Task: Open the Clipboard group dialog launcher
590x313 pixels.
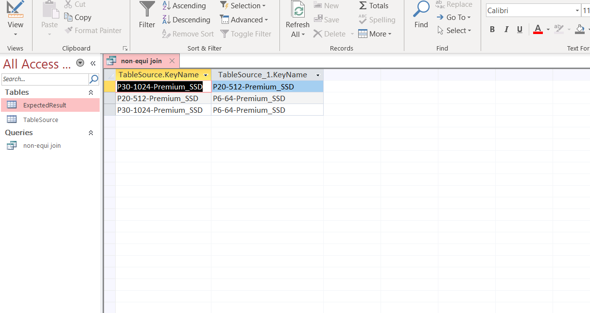Action: (x=125, y=49)
